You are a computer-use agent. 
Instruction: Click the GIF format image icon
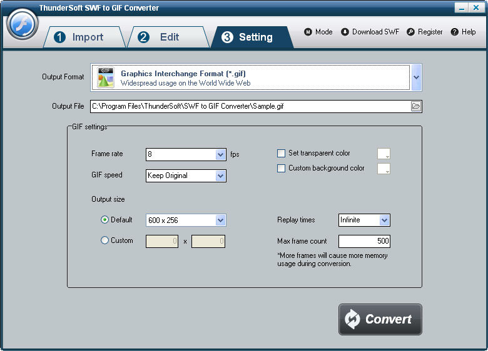click(x=106, y=77)
